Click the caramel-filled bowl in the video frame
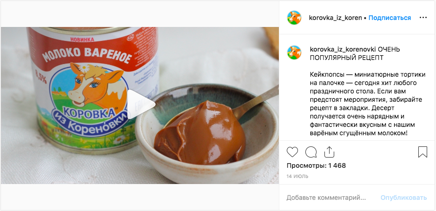The image size is (436, 211). pos(207,133)
